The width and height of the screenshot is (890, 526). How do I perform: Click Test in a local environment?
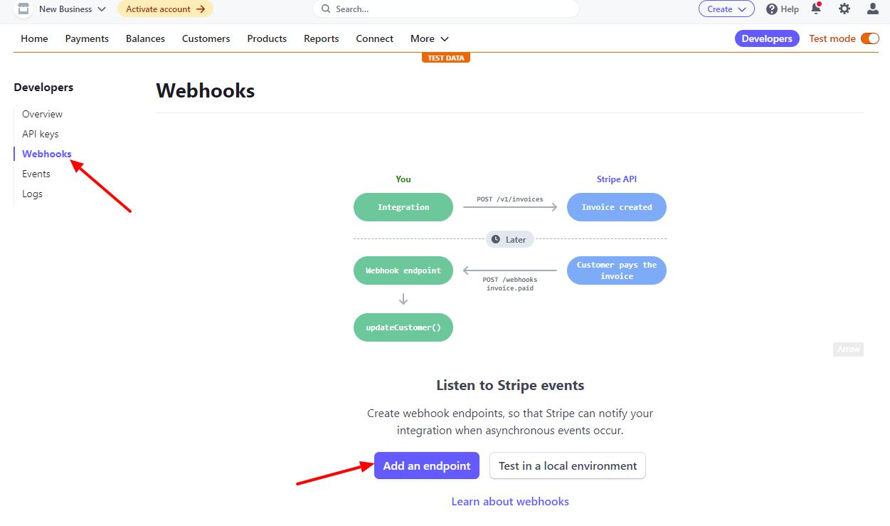[567, 465]
